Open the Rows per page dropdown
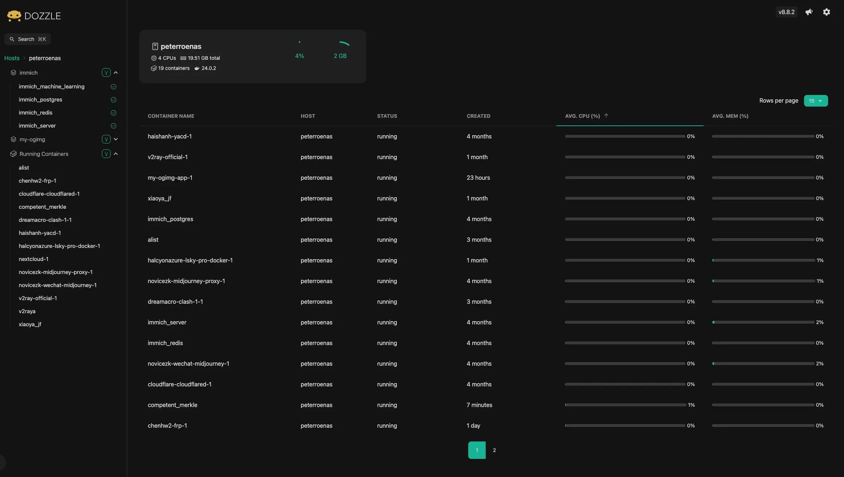This screenshot has width=844, height=477. 816,101
